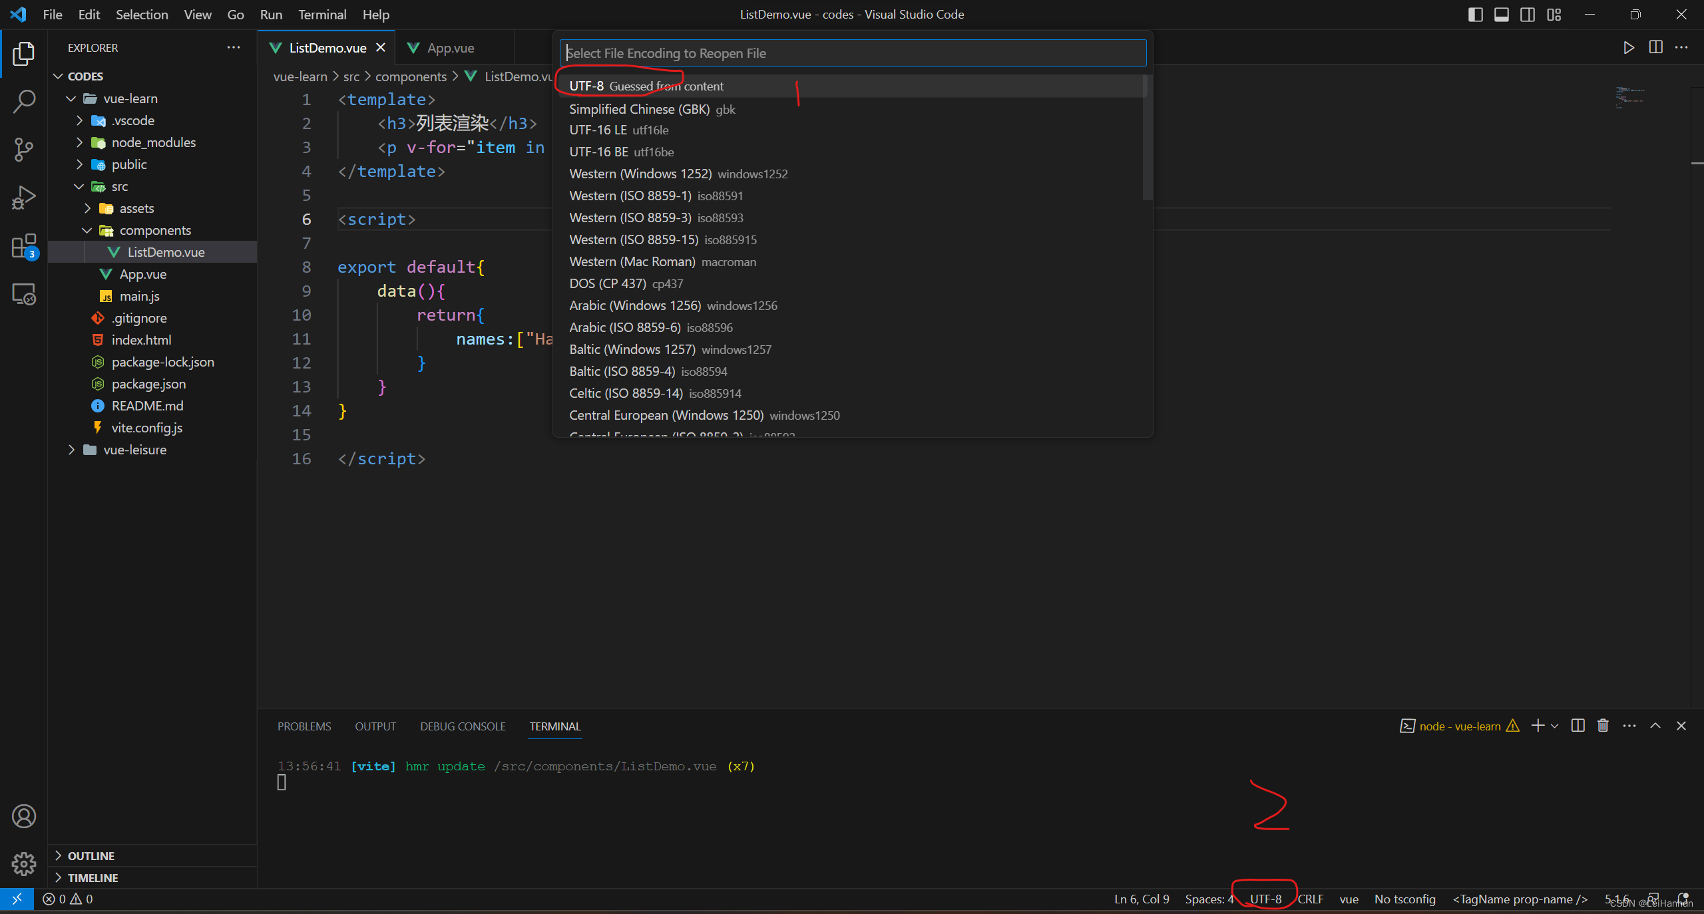Open the Terminal menu
1704x914 pixels.
(x=322, y=14)
